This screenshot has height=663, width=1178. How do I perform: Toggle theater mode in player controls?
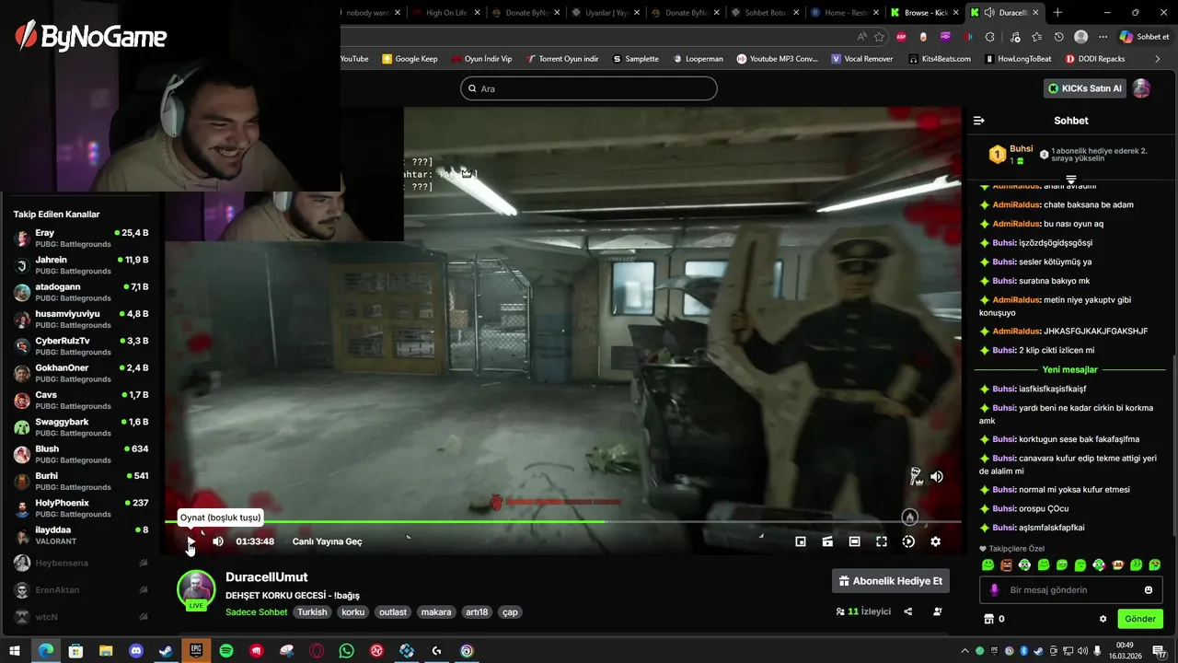pos(854,541)
